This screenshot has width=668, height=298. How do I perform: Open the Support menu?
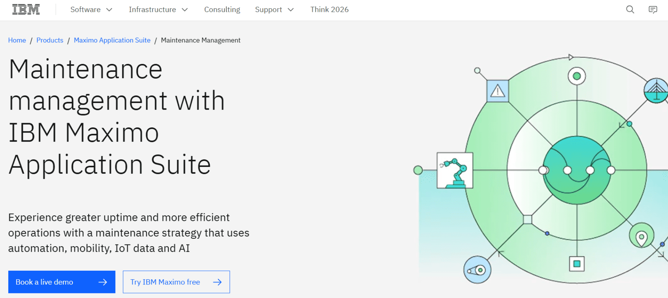click(274, 10)
